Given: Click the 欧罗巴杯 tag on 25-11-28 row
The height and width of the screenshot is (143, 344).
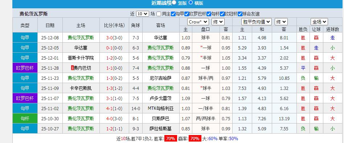Looking at the screenshot, I should [25, 68].
